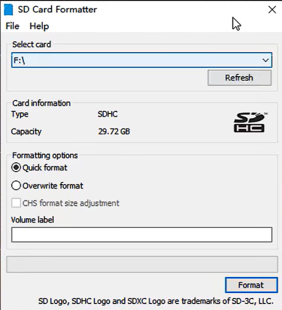
Task: Select the Quick format radio button
Action: 16,168
